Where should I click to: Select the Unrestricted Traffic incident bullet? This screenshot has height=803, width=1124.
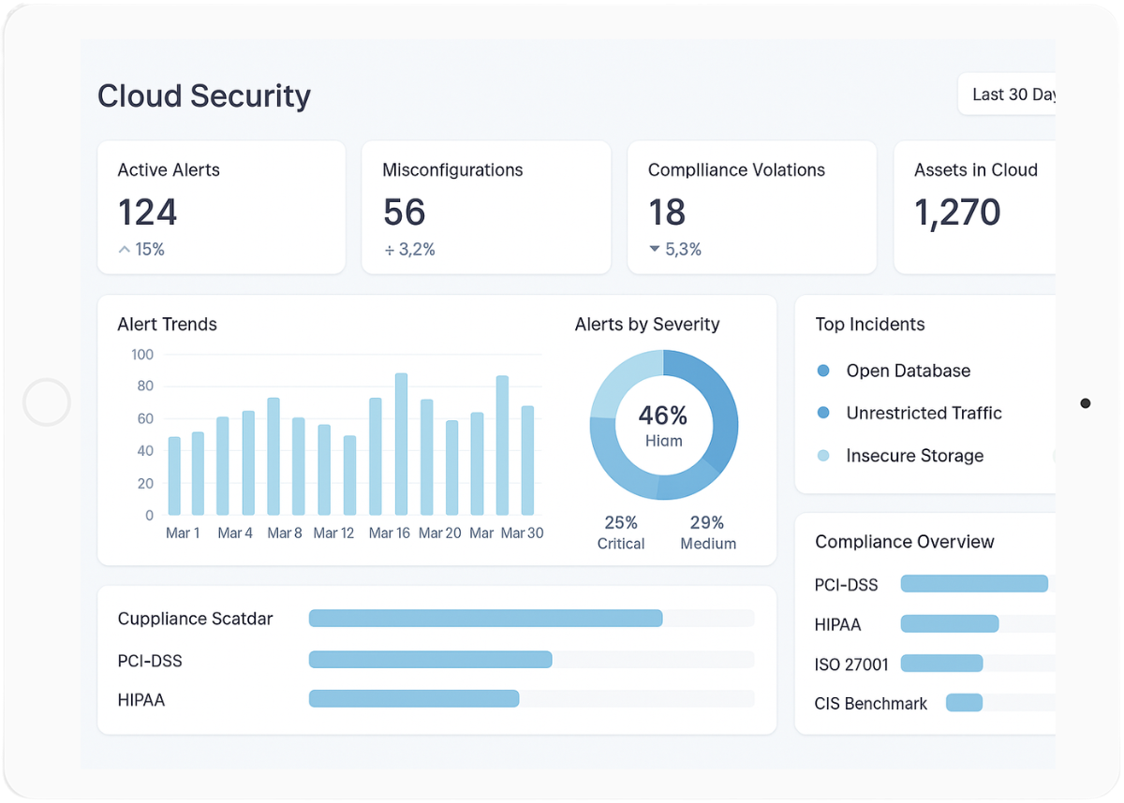click(823, 413)
